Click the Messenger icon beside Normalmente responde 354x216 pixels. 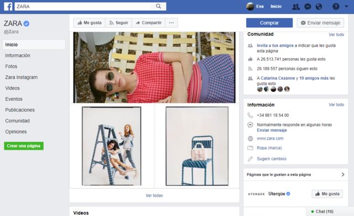(x=250, y=125)
